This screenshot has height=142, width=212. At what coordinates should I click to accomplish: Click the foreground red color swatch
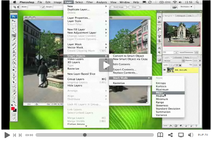coord(13,109)
